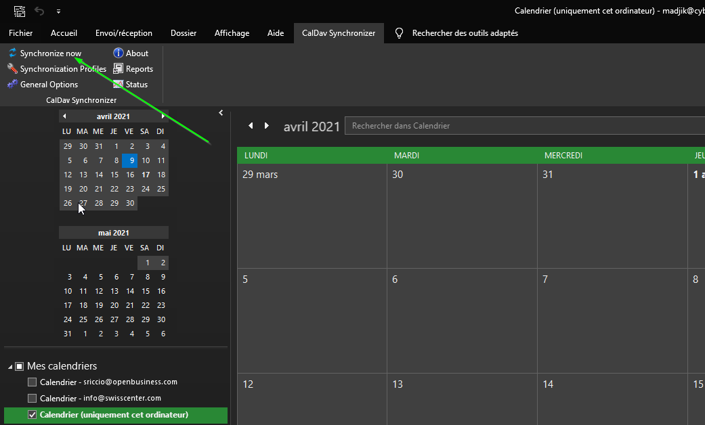Image resolution: width=705 pixels, height=425 pixels.
Task: Click the lightbulb search tools icon
Action: pyautogui.click(x=400, y=33)
